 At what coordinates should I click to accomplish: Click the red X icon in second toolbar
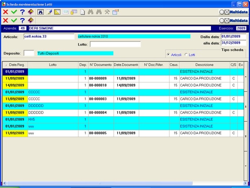click(x=6, y=20)
